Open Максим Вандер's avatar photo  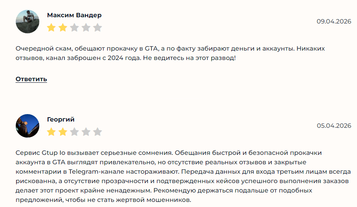(28, 22)
